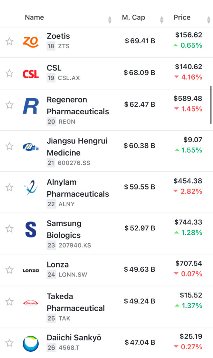Click the Alnylam Pharmaceuticals logo

pos(30,188)
